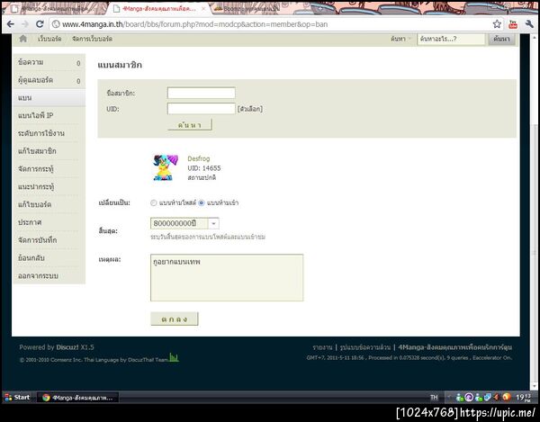Click ย้อนกลับ in the sidebar
The width and height of the screenshot is (540, 422).
(x=49, y=258)
